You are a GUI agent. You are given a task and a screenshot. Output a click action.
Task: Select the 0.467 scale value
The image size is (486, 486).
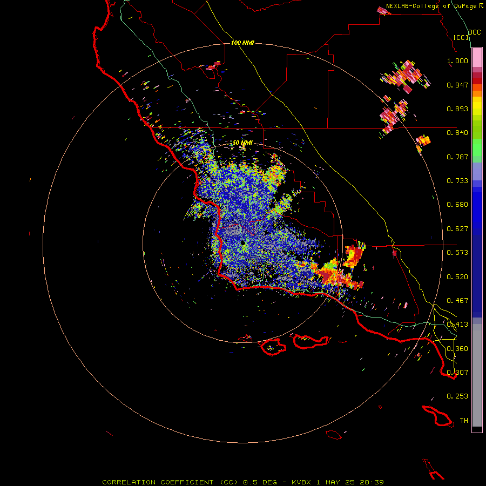457,301
